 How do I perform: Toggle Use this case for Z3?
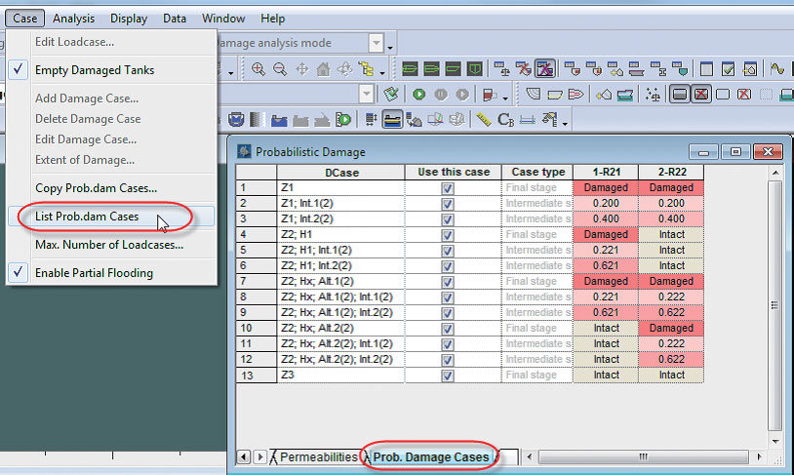tap(447, 376)
